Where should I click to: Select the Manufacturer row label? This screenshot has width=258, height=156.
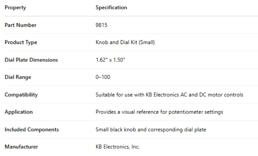pyautogui.click(x=21, y=147)
